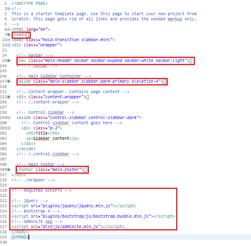Click the collapsed-code placeholder after content-wrapper div
251x246 pixels.
(88, 97)
